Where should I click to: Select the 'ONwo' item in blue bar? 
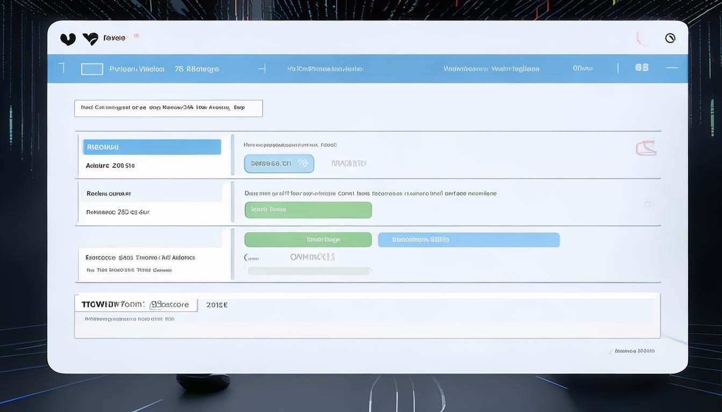pyautogui.click(x=583, y=68)
